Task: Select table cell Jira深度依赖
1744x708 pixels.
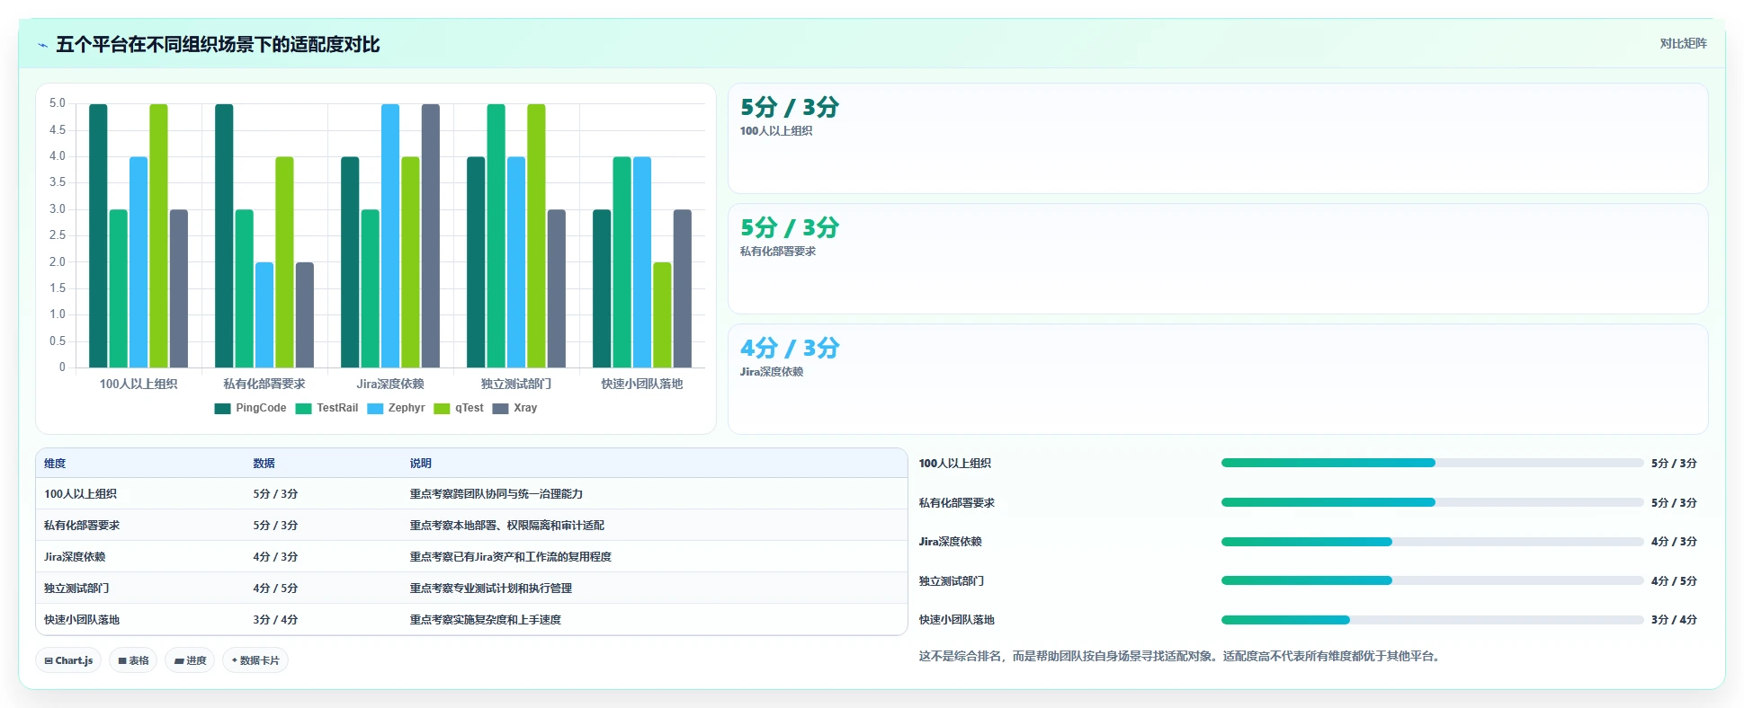Action: pos(75,557)
